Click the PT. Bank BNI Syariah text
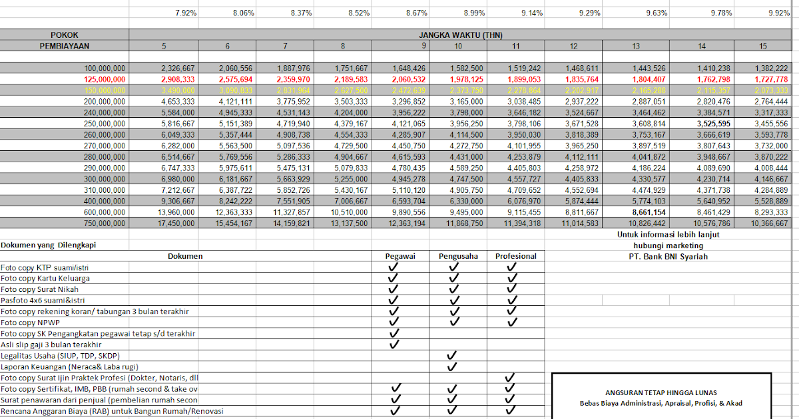The height and width of the screenshot is (419, 799). 668,256
